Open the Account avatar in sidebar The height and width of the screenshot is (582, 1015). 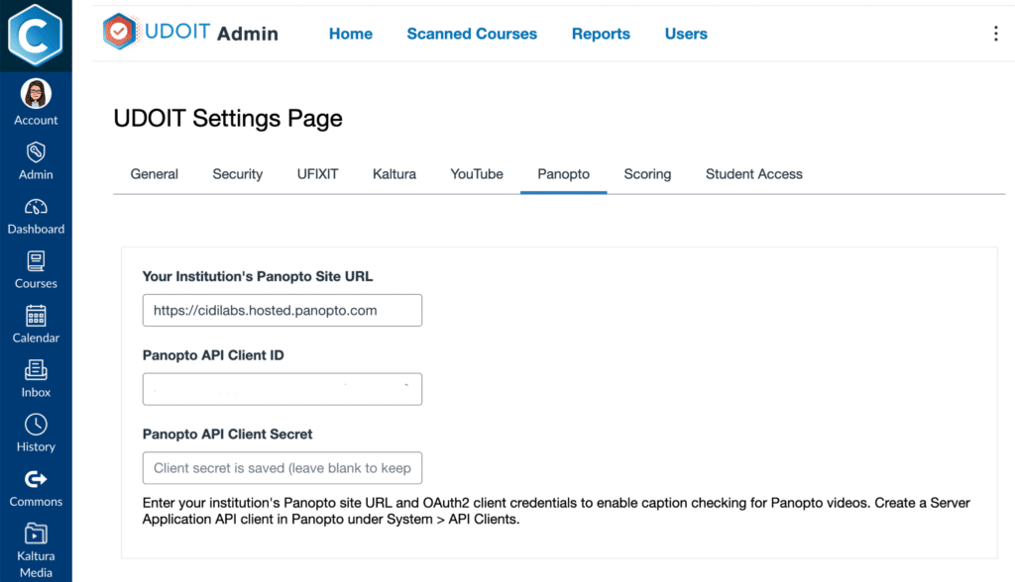click(x=36, y=94)
